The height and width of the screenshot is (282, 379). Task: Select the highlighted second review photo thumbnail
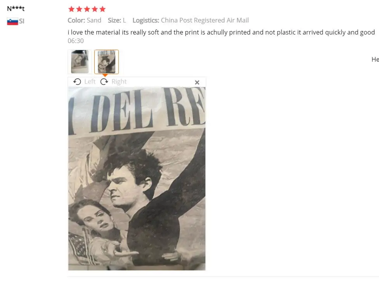(x=106, y=62)
